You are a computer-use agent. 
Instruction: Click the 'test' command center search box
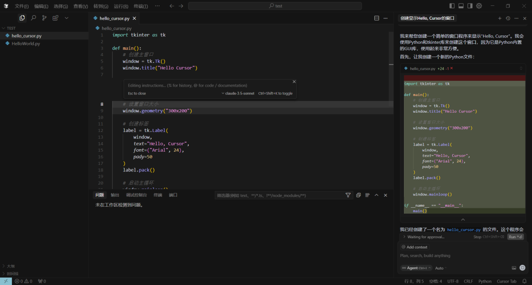click(275, 6)
